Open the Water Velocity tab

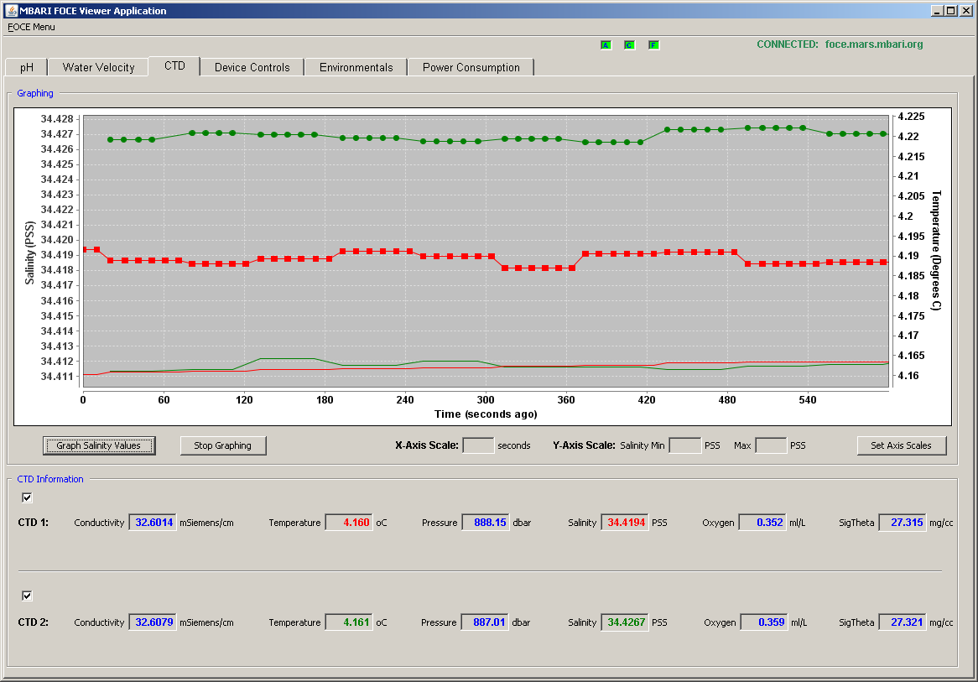coord(98,67)
